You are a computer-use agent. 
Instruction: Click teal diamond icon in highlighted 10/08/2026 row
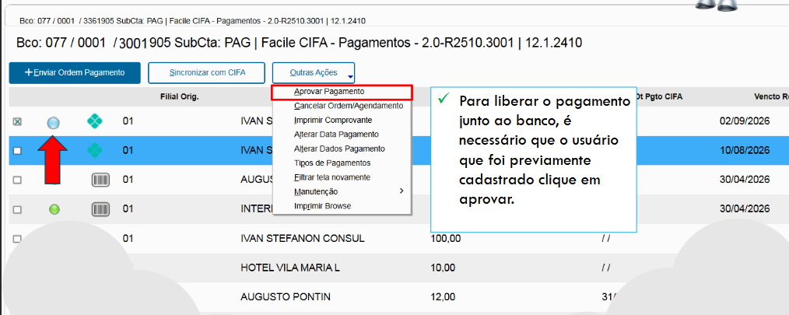(95, 150)
